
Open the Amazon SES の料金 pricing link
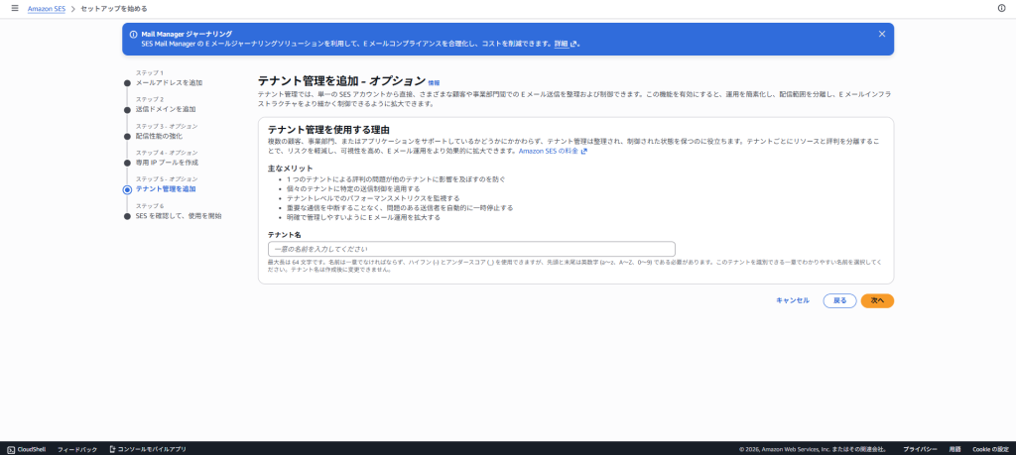click(553, 152)
